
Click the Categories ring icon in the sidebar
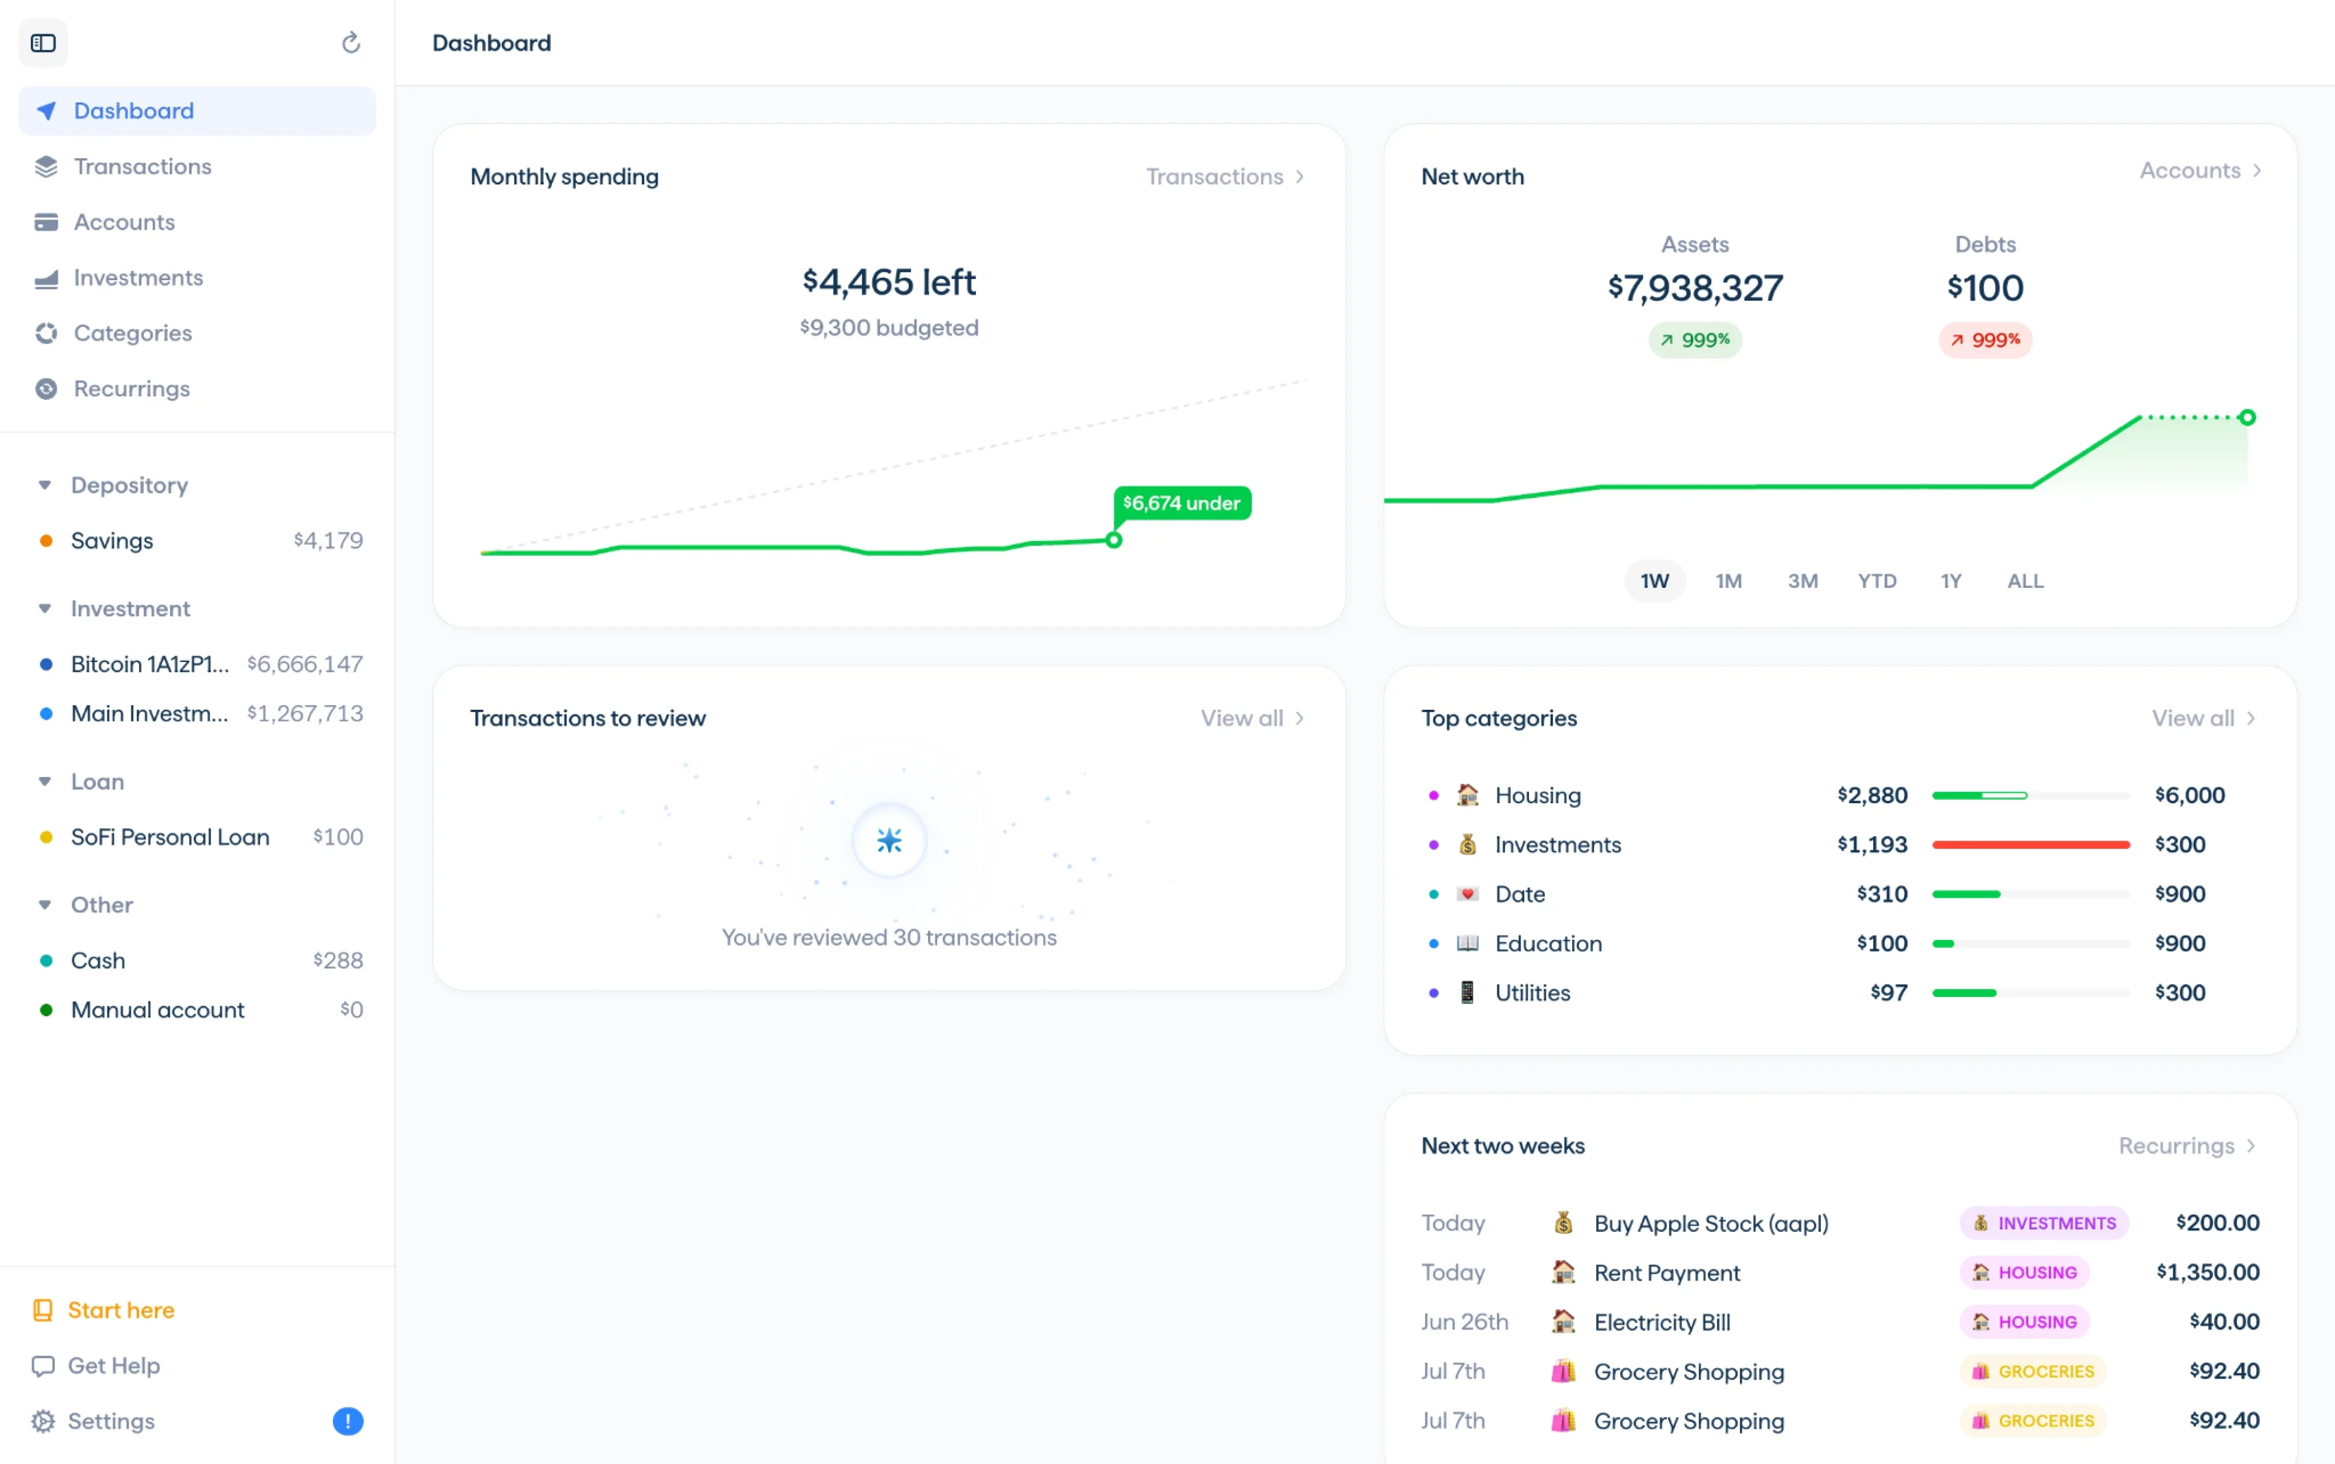pyautogui.click(x=46, y=333)
